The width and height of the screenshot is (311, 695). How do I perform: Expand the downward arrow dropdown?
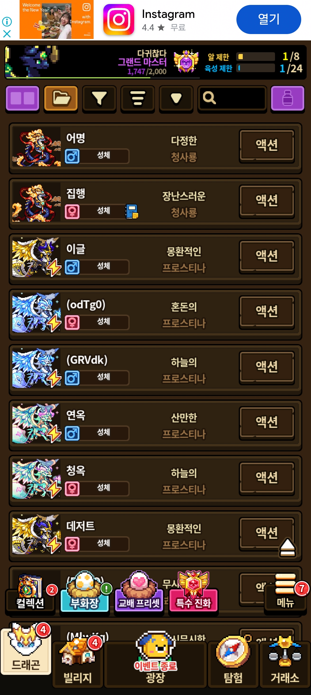pos(176,98)
